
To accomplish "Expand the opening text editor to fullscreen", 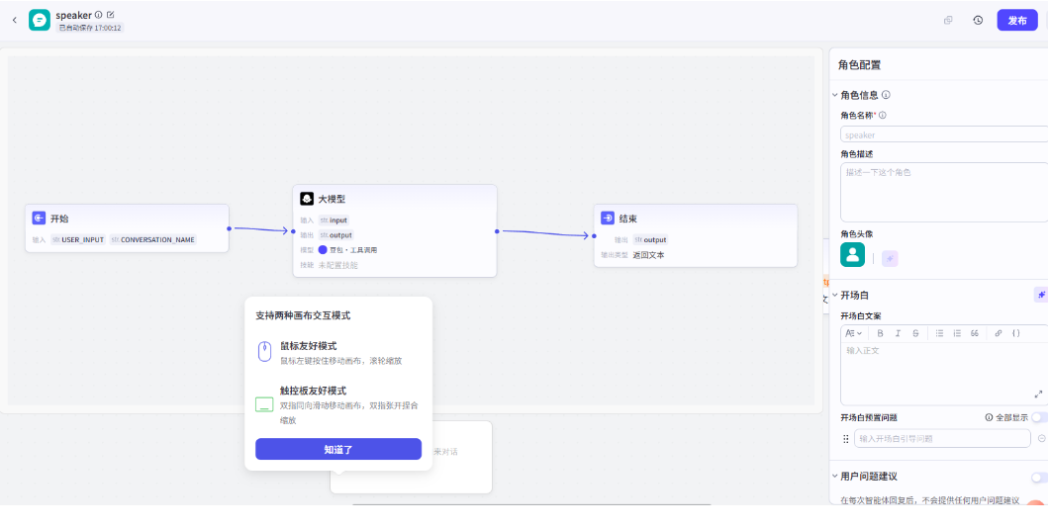I will pos(1038,394).
